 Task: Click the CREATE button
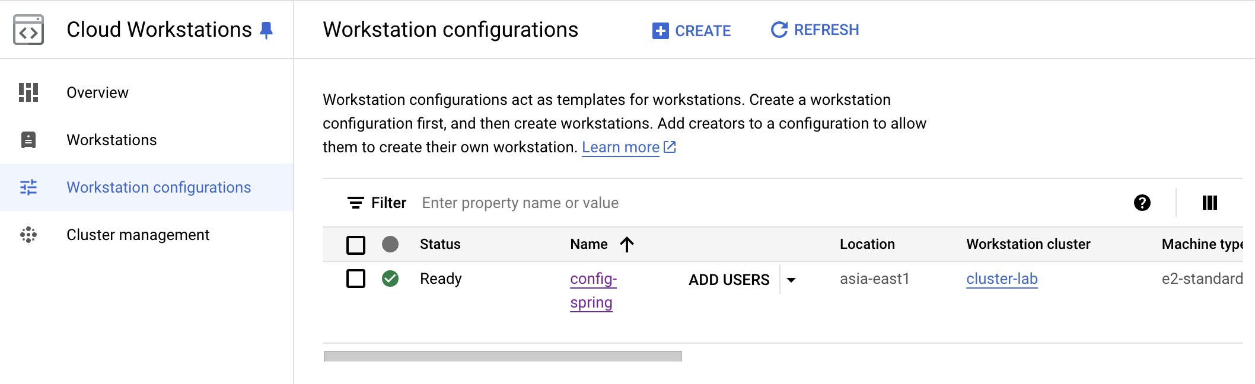point(692,31)
